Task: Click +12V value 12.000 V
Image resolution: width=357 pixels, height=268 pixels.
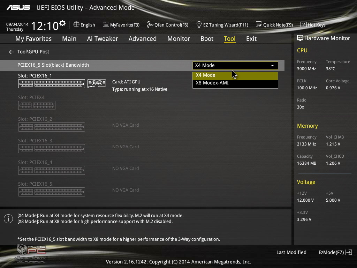Action: 305,200
